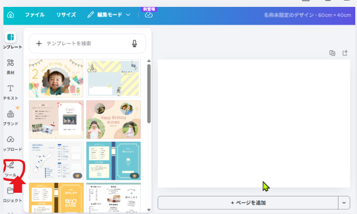Screen dimensions: 357x214
Task: Expand the add page options chevron
Action: [344, 203]
